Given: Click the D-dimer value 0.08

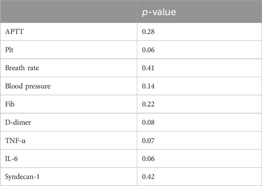Looking at the screenshot, I should pyautogui.click(x=148, y=122).
